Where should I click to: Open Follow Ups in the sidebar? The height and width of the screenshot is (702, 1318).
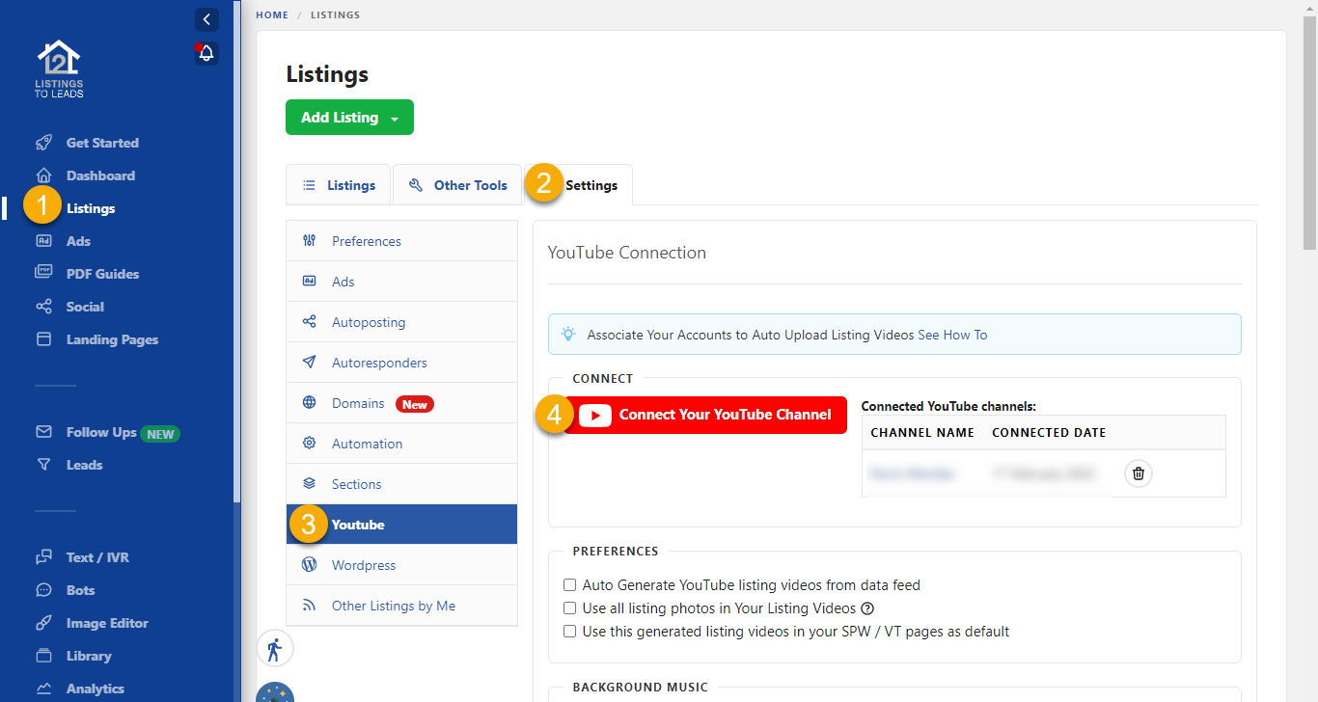coord(101,432)
